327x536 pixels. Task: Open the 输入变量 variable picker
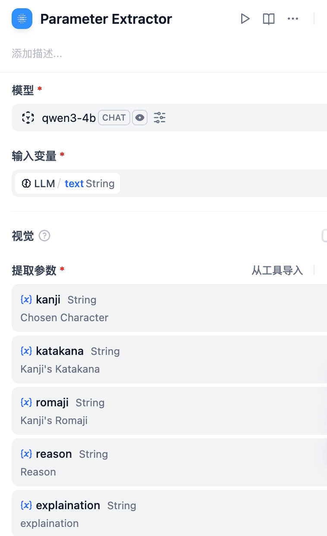pos(169,183)
